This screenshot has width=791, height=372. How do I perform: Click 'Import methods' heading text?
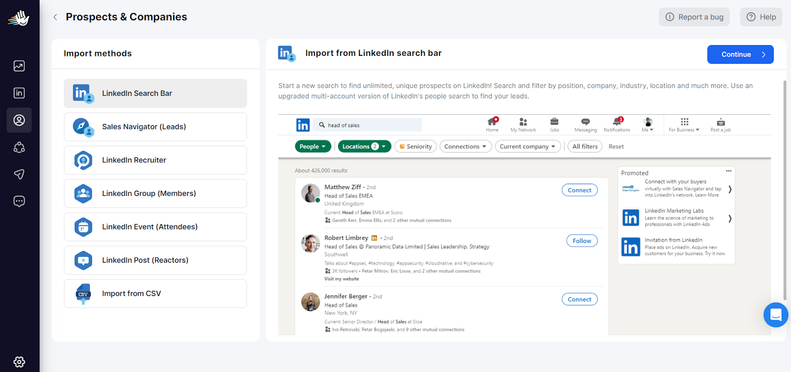click(97, 53)
